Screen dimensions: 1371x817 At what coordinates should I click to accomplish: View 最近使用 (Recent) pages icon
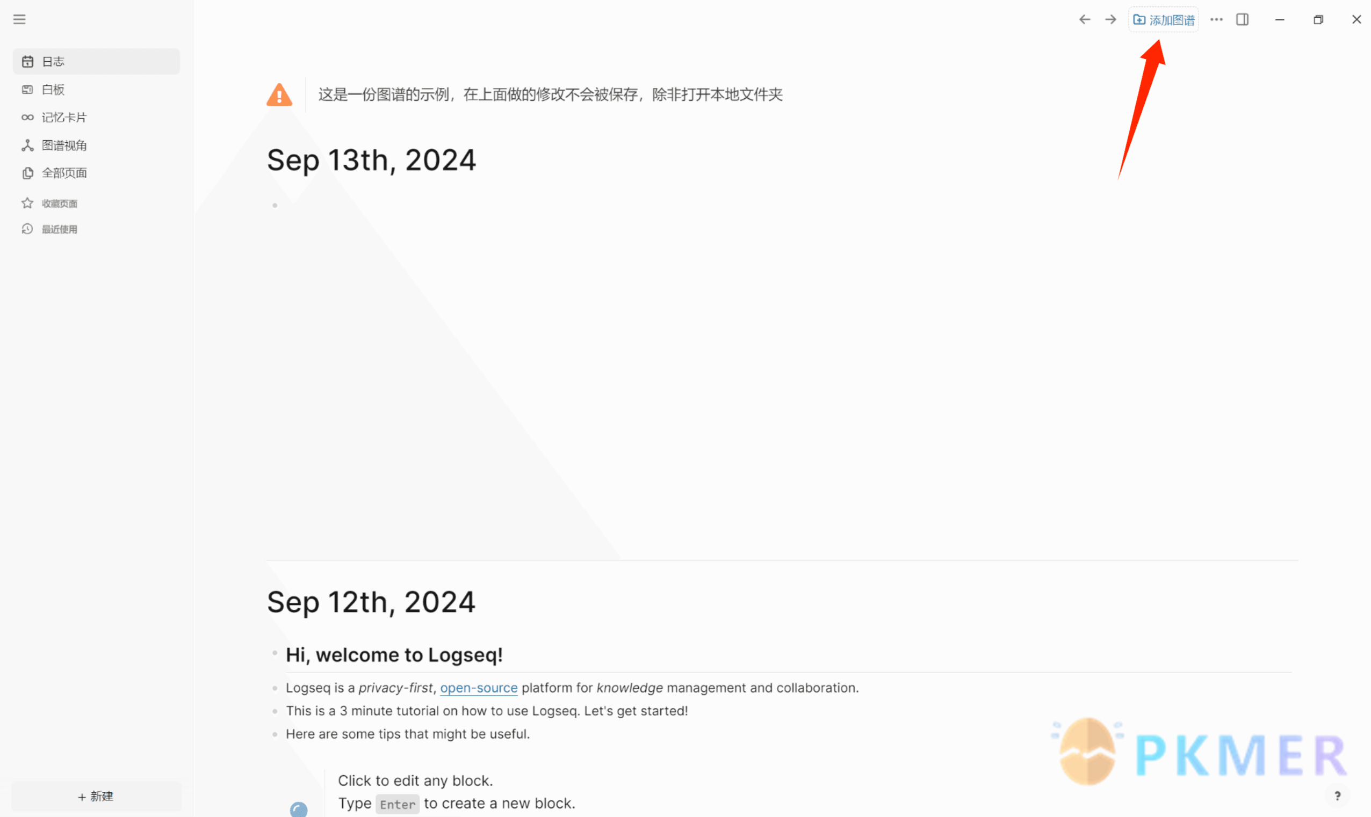(x=27, y=229)
